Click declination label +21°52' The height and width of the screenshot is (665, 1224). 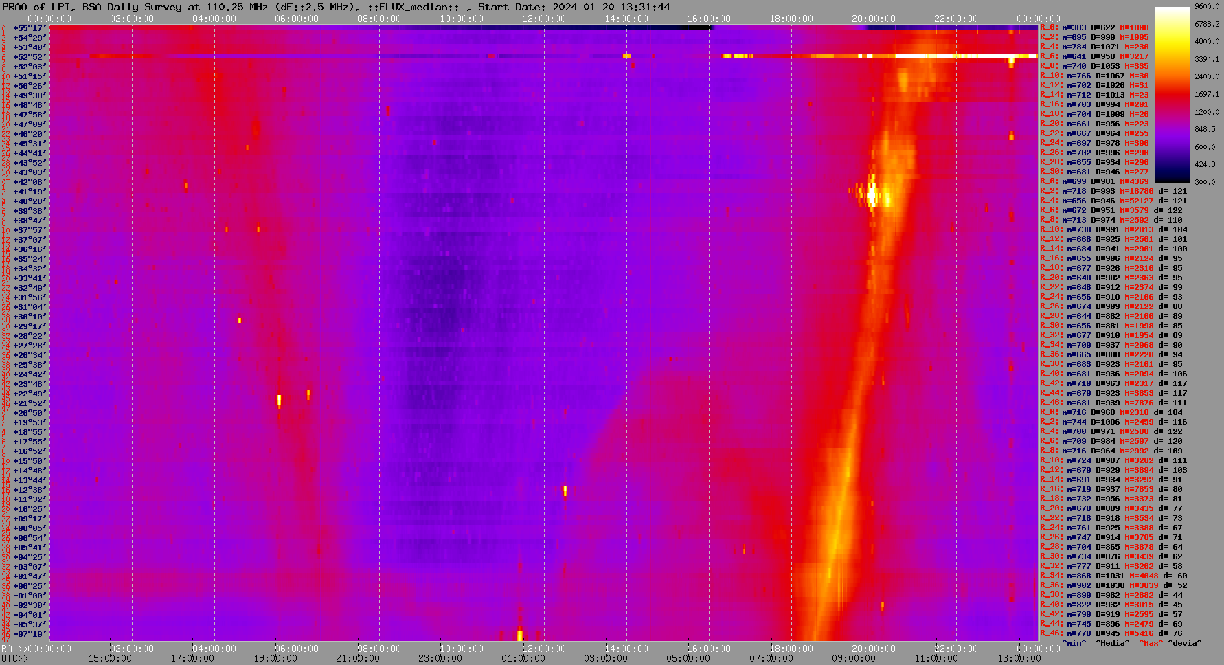click(x=30, y=403)
